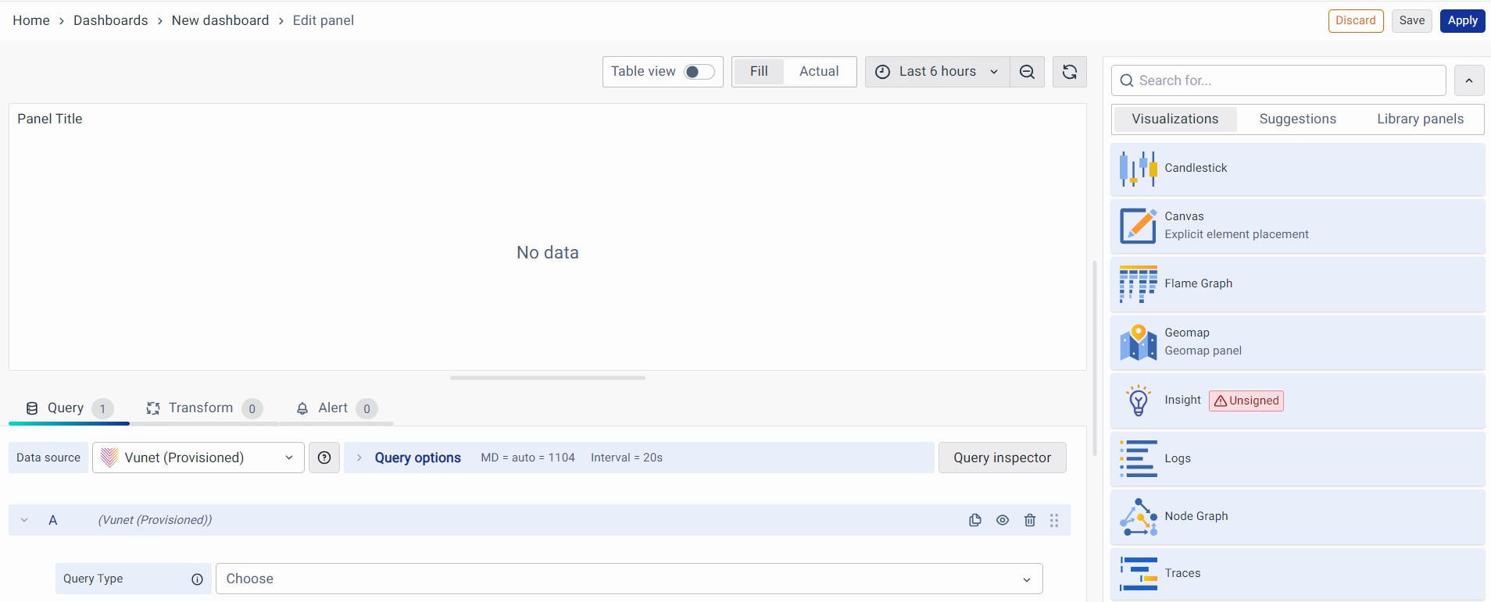Expand the Query options section
Image resolution: width=1491 pixels, height=602 pixels.
tap(417, 458)
